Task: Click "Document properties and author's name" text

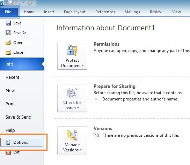Action: click(x=140, y=99)
